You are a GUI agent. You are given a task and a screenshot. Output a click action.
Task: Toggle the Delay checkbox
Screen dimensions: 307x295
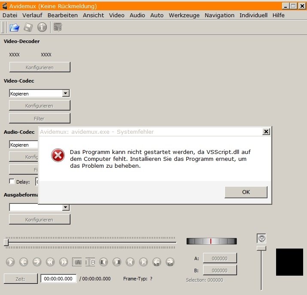click(x=12, y=181)
